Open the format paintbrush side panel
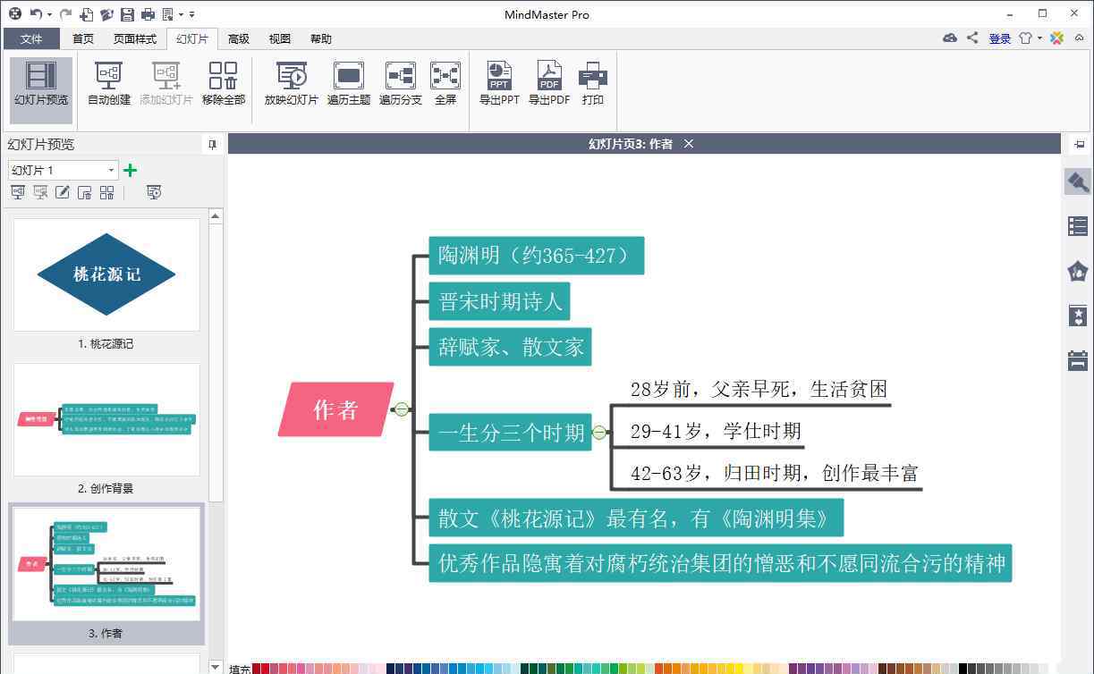Image resolution: width=1094 pixels, height=674 pixels. pos(1078,181)
